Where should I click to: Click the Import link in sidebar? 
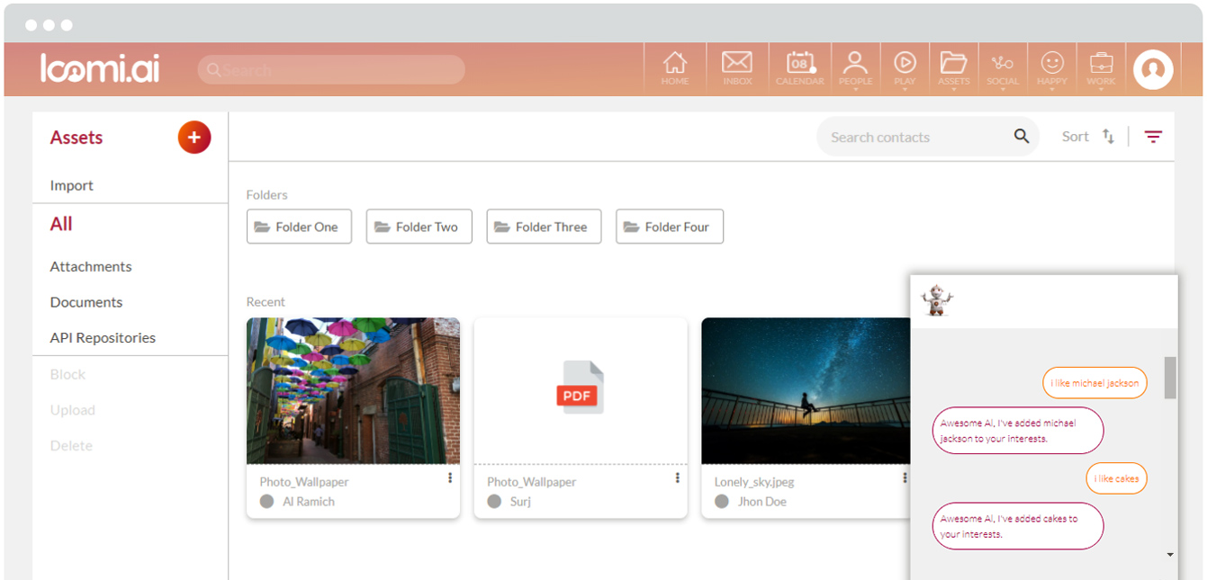pos(72,185)
